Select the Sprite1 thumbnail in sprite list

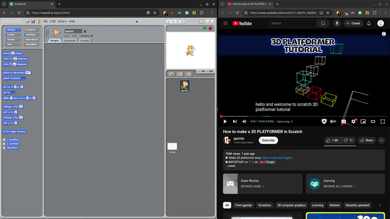[x=185, y=86]
